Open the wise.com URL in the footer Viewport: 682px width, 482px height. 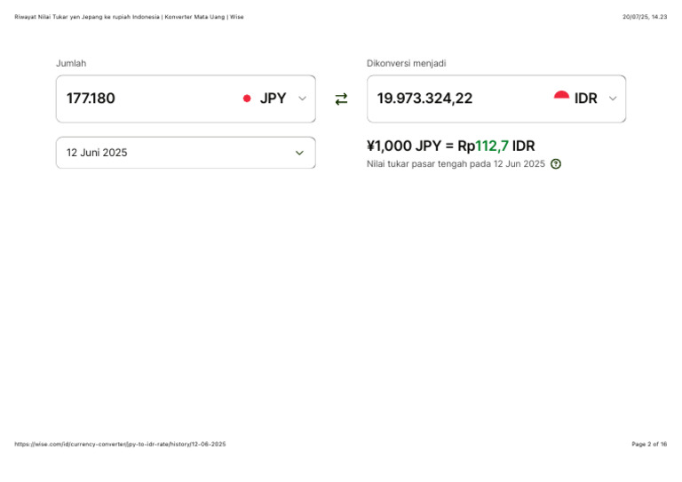click(120, 444)
